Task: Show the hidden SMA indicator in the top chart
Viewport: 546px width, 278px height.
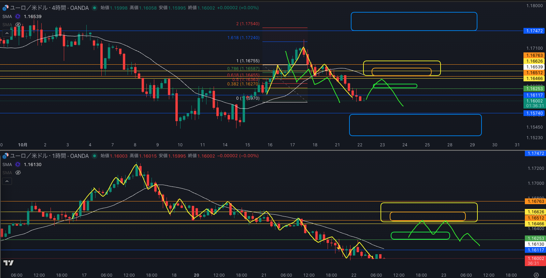Action: tap(18, 24)
